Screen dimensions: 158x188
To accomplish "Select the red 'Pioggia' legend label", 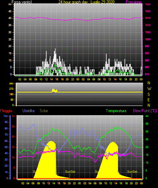I will [6, 111].
